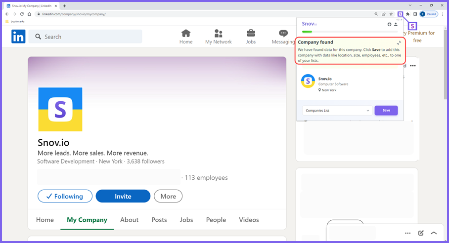Viewport: 449px width, 243px height.
Task: Click the '3,638 followers' text
Action: [x=146, y=161]
